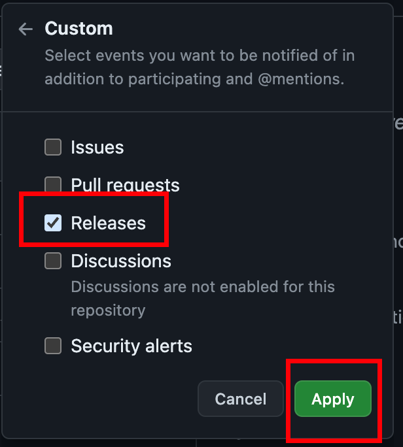Image resolution: width=403 pixels, height=447 pixels.
Task: Click the back arrow beside Custom
Action: (26, 29)
